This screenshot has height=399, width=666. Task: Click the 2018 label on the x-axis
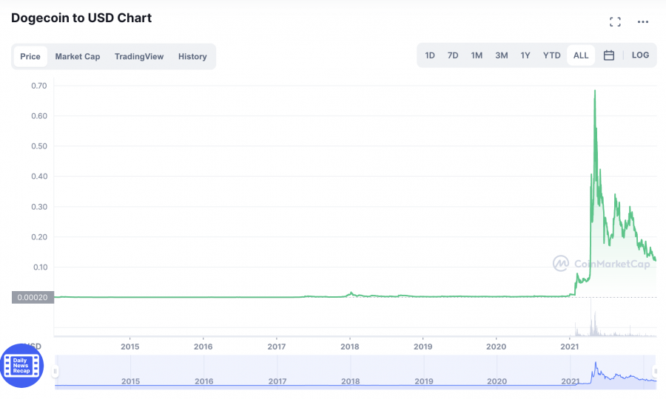coord(349,347)
